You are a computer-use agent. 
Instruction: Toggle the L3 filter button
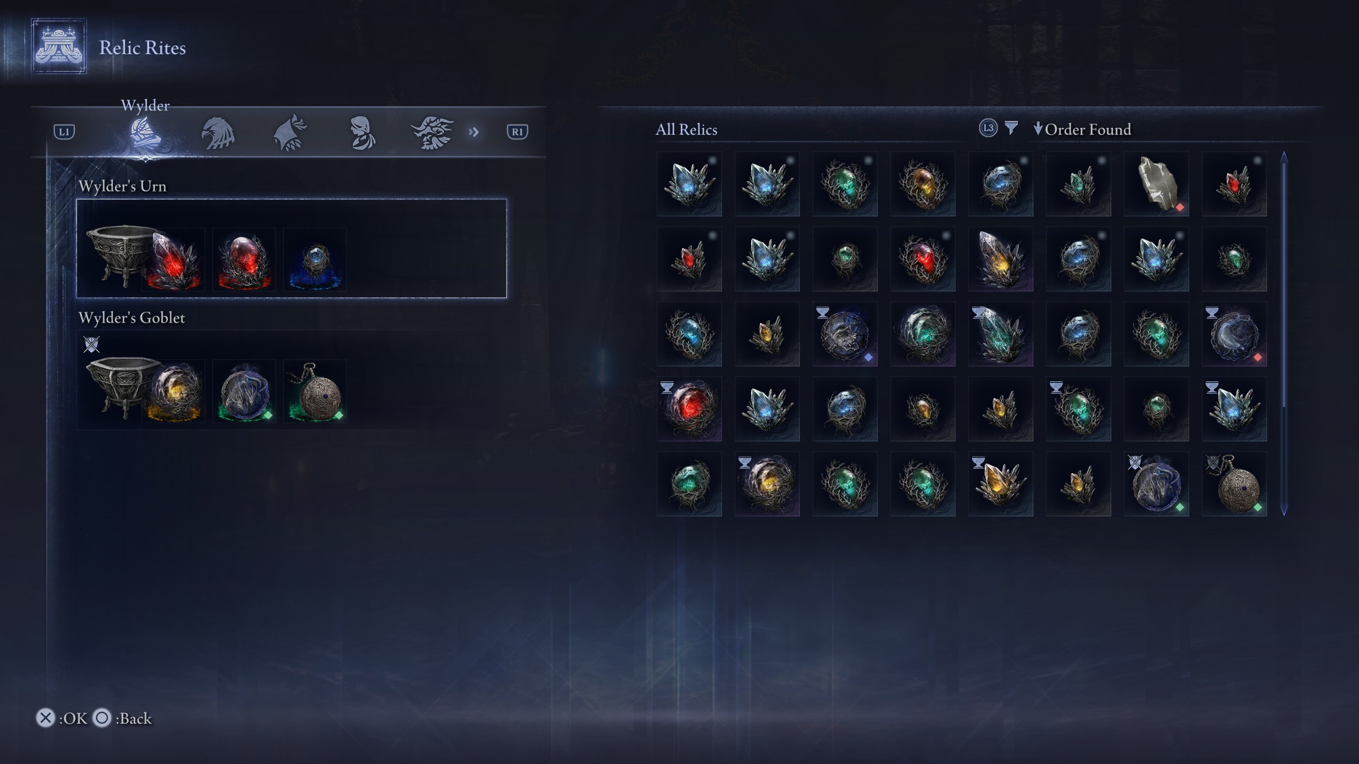[988, 128]
